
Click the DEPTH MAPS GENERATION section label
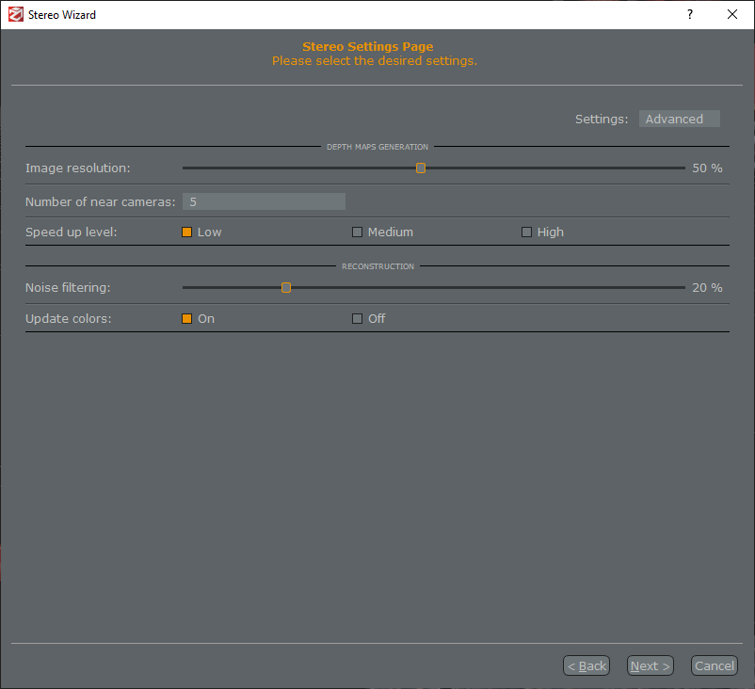point(377,147)
